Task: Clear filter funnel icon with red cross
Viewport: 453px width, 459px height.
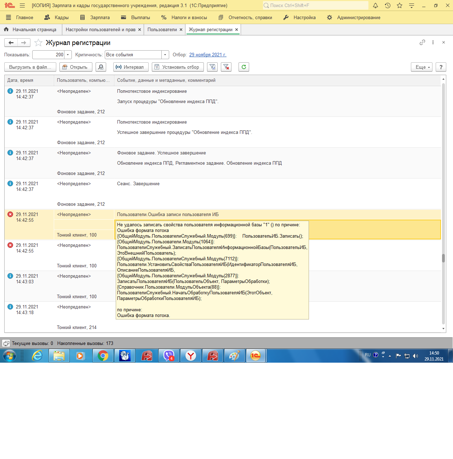Action: coord(226,67)
